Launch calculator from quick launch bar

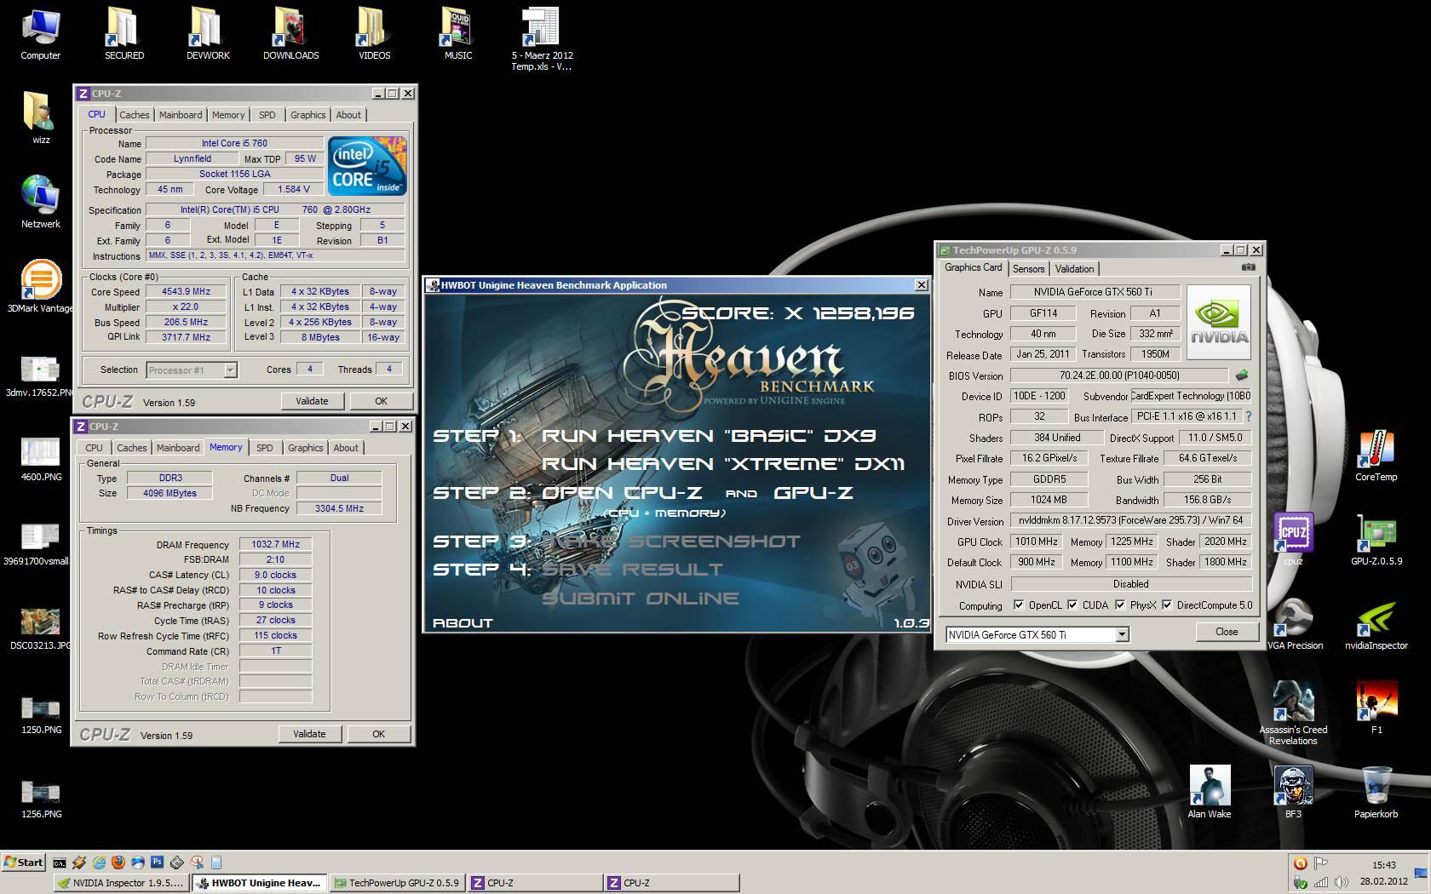coord(216,862)
